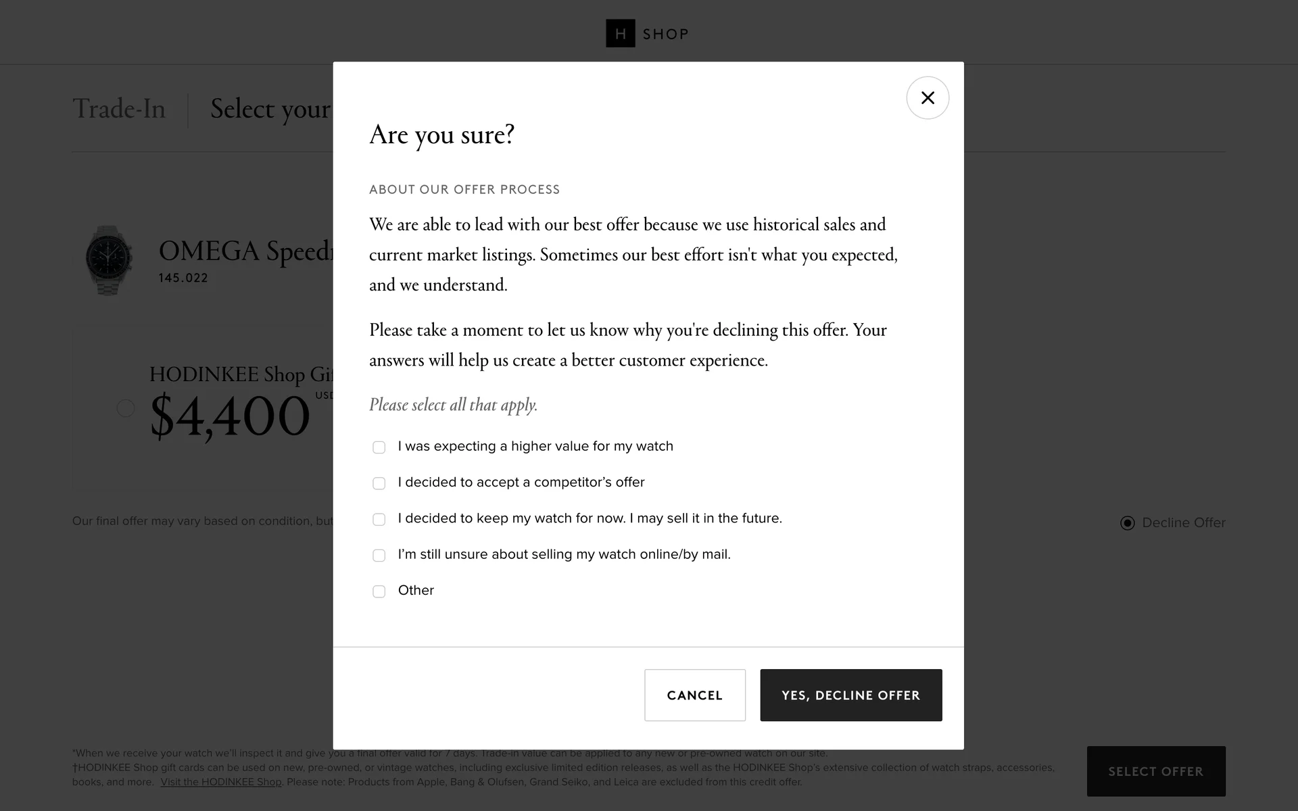
Task: Click the Select Offer button
Action: coord(1155,771)
